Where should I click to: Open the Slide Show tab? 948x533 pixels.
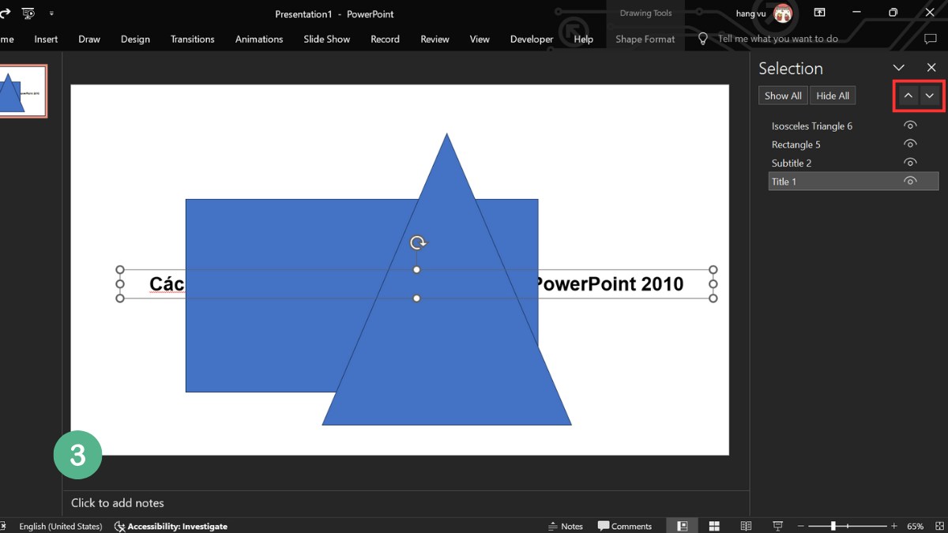(x=326, y=39)
